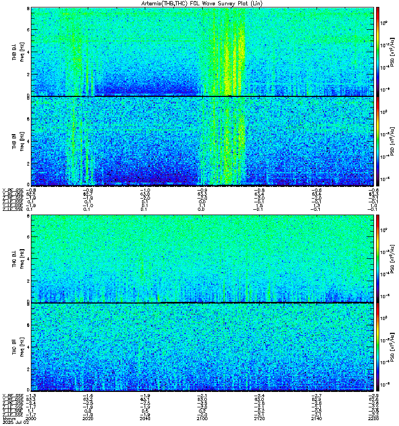Click the '2000' time label on the bottom axis
Viewport: 399px width, 426px height.
(31, 419)
